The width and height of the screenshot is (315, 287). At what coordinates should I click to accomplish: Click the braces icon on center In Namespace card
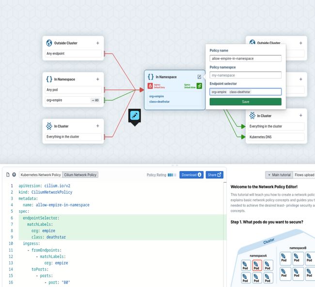[x=151, y=77]
